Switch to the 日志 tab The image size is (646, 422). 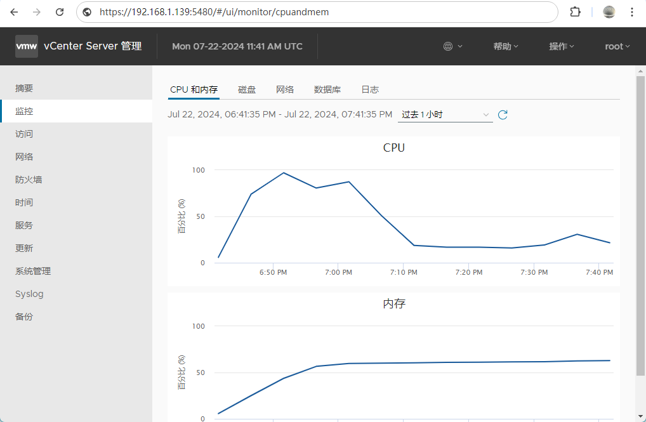370,89
